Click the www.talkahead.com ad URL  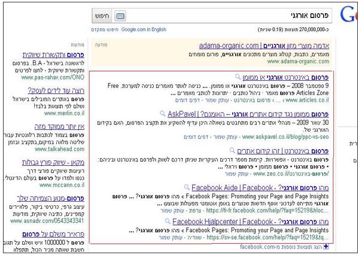point(59,149)
